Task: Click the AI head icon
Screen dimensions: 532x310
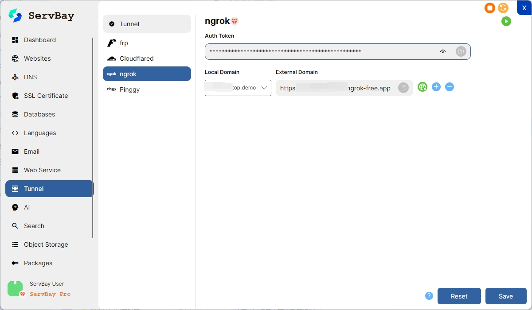Action: point(15,207)
